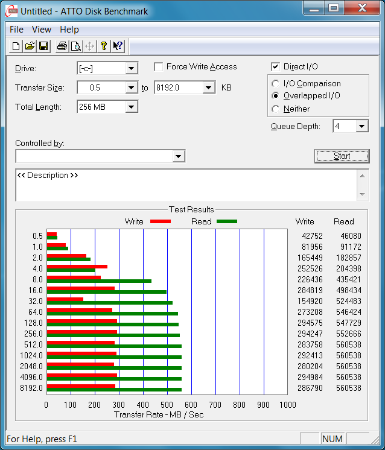Image resolution: width=385 pixels, height=450 pixels.
Task: Close the ATTO Disk Benchmark window
Action: click(362, 8)
